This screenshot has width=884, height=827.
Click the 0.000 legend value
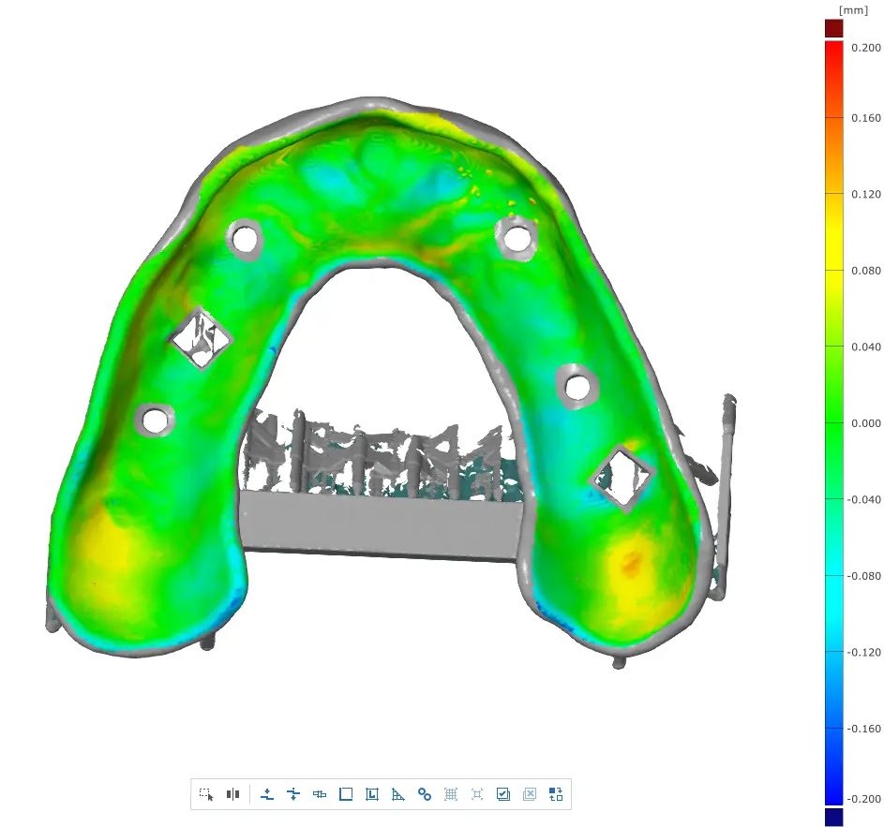click(866, 423)
